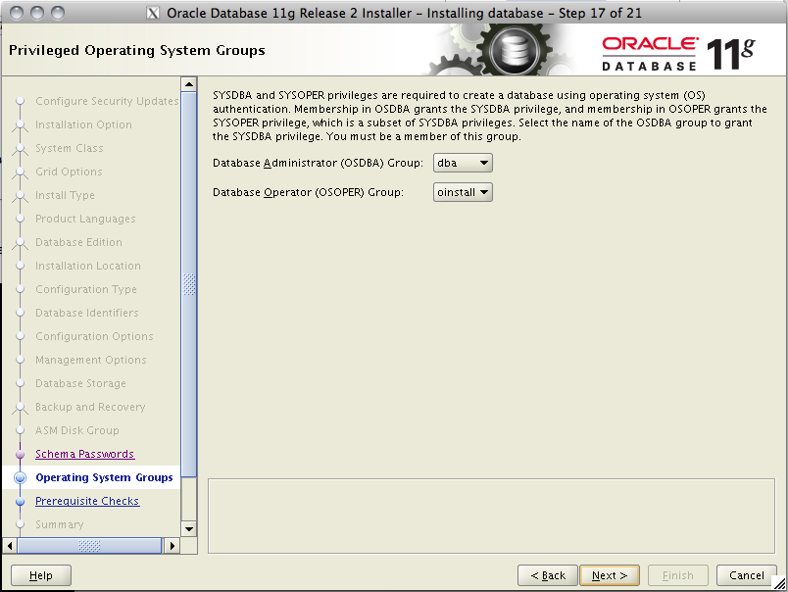The width and height of the screenshot is (788, 592).
Task: Click the Next button
Action: pyautogui.click(x=610, y=575)
